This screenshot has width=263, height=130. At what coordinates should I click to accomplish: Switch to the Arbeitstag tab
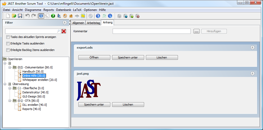93,23
